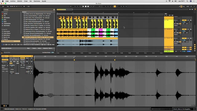The image size is (197, 111).
Task: Open the Archivo menu
Action: pos(13,1)
